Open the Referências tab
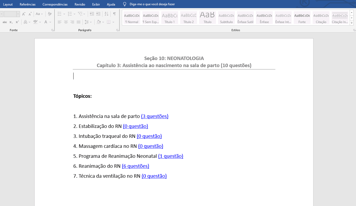This screenshot has height=206, width=356. [x=28, y=4]
